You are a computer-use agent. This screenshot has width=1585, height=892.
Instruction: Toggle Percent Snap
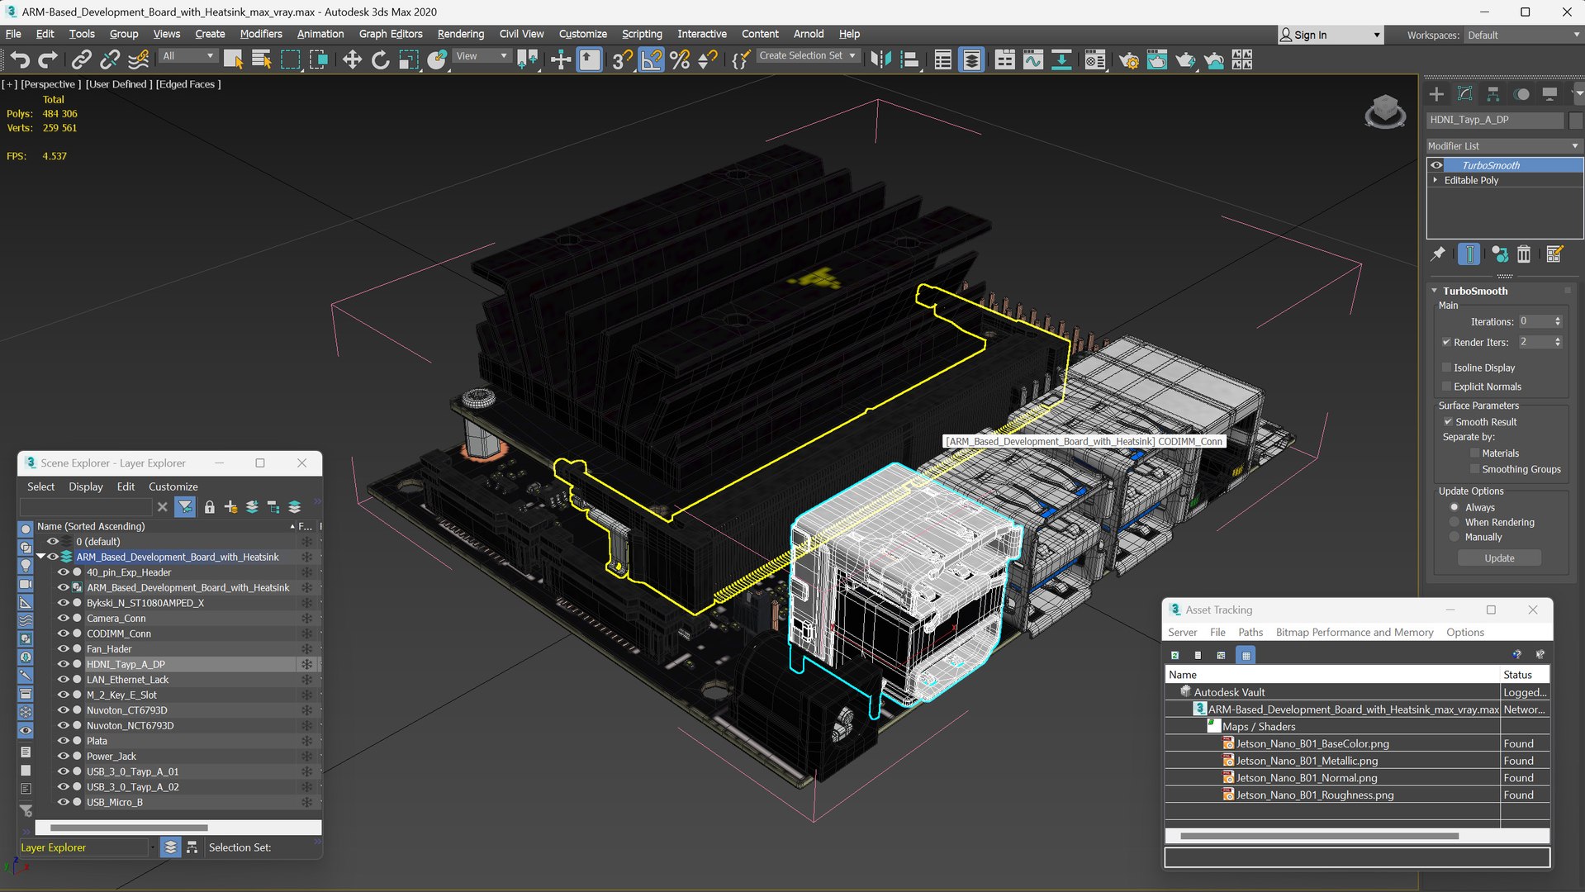[680, 59]
